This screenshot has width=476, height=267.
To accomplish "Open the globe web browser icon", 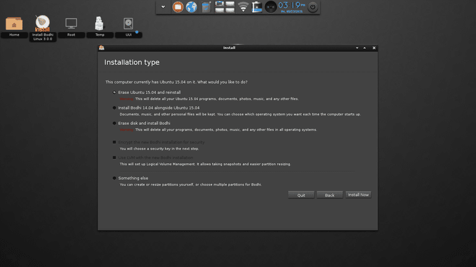I will (192, 7).
